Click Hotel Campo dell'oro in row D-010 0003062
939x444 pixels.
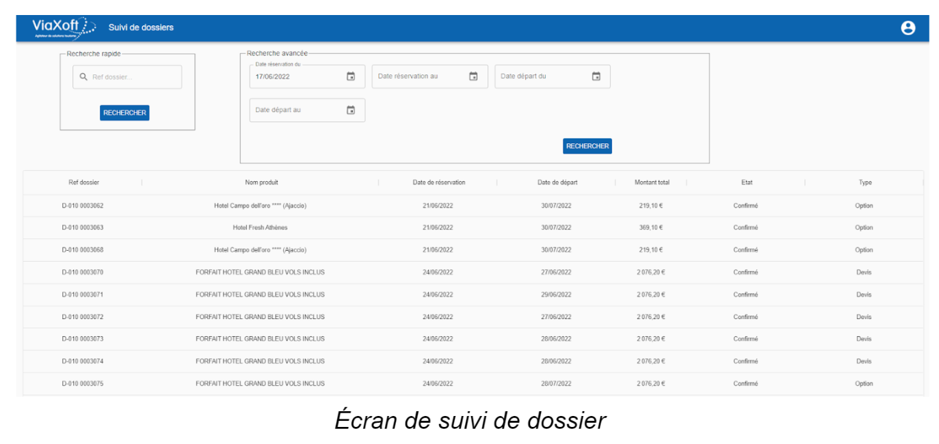[260, 206]
